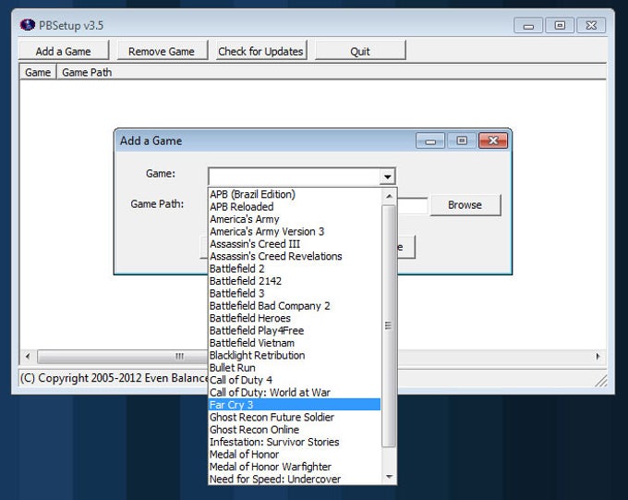Select APB Reloaded from the list

295,207
